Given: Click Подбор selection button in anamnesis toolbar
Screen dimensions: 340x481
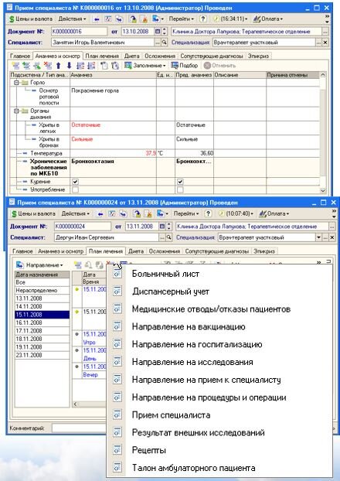Looking at the screenshot, I should pyautogui.click(x=184, y=65).
